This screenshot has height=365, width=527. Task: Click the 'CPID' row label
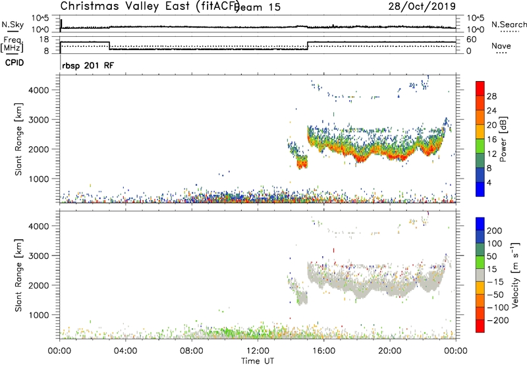[x=14, y=63]
